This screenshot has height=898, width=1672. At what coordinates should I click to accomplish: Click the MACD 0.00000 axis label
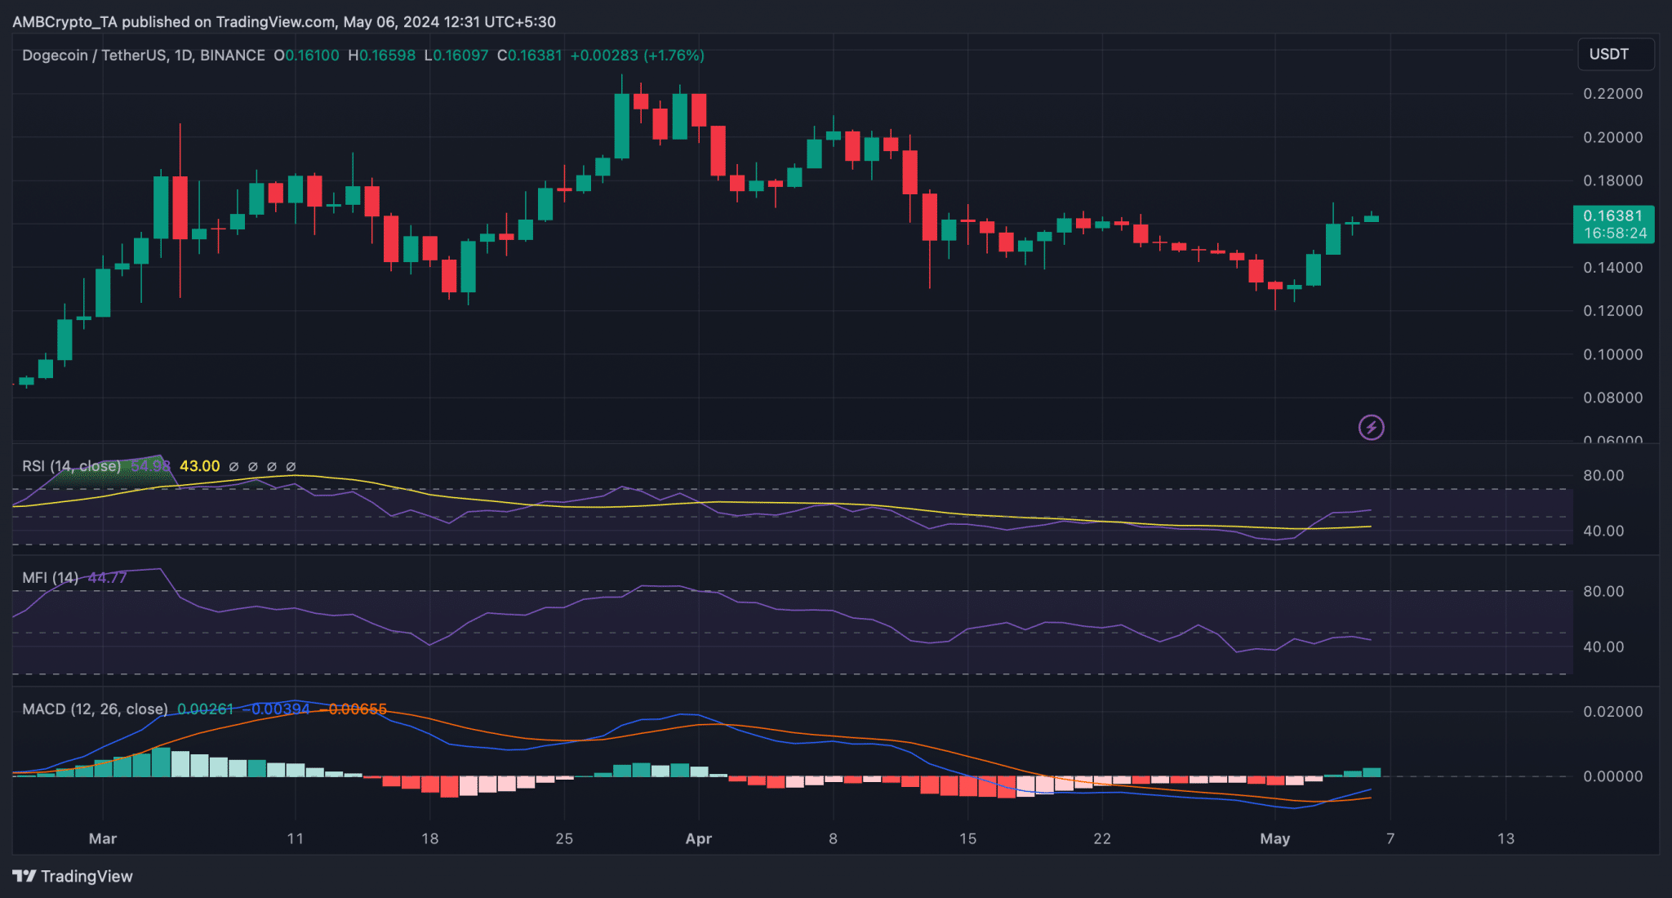pyautogui.click(x=1612, y=776)
